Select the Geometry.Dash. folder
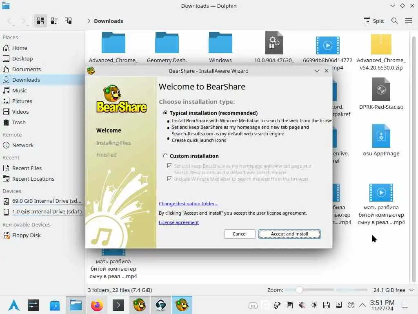The height and width of the screenshot is (314, 418). 167,47
